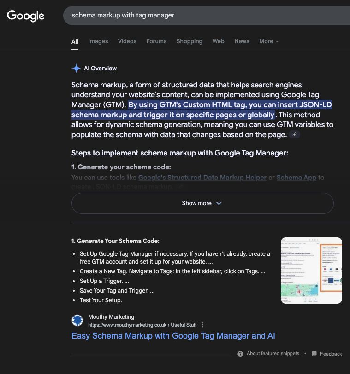Click the source link icon after the overview paragraph
This screenshot has width=350, height=374.
tap(295, 134)
